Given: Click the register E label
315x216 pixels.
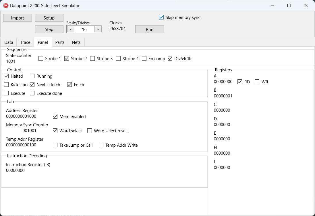Looking at the screenshot, I should click(x=215, y=133).
